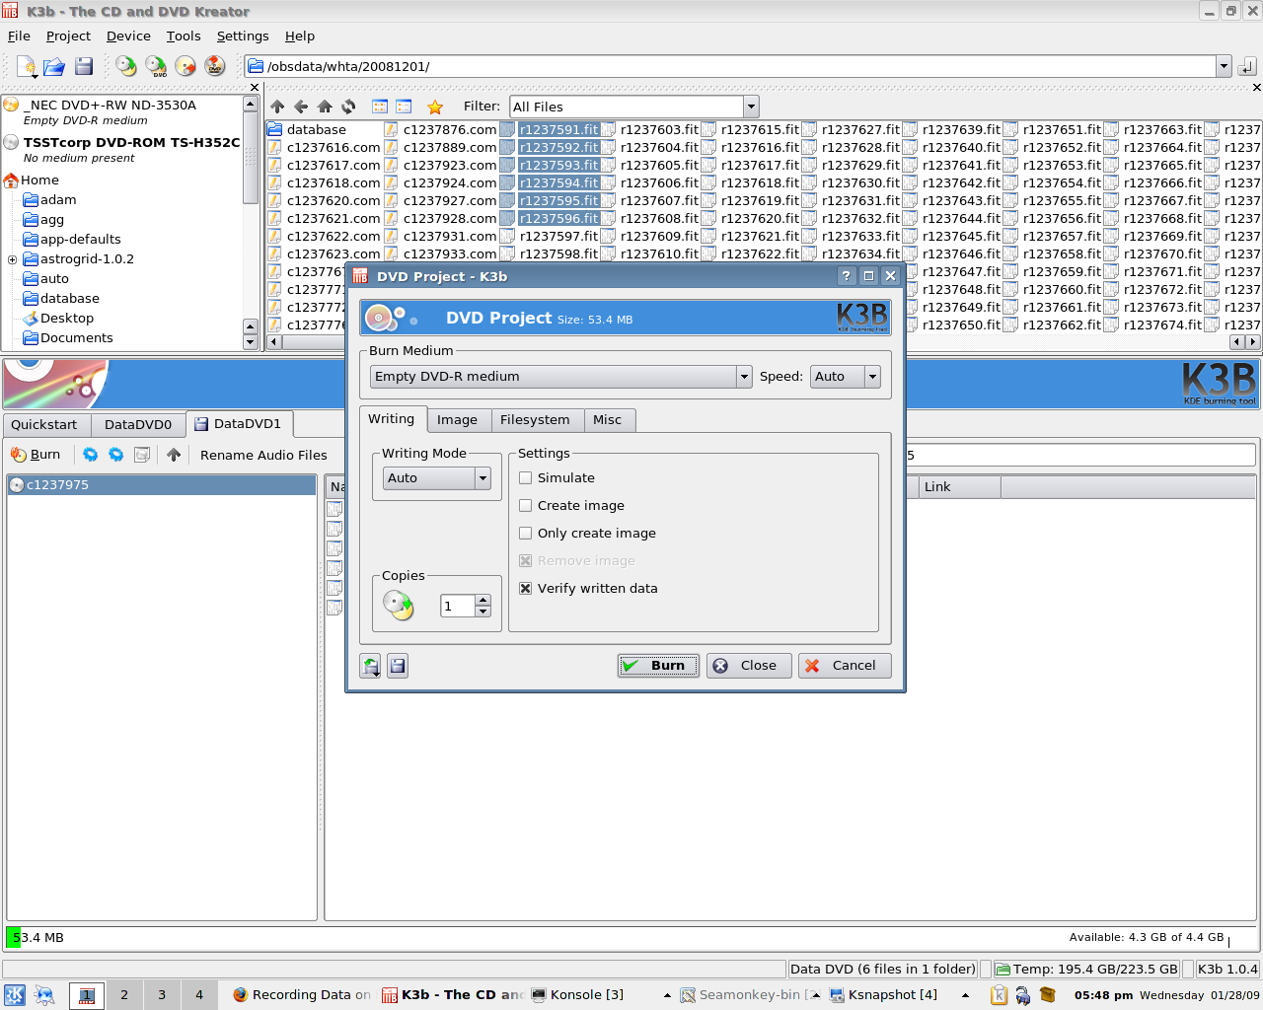Click the save settings floppy icon in dialog
The height and width of the screenshot is (1010, 1263).
tap(398, 666)
